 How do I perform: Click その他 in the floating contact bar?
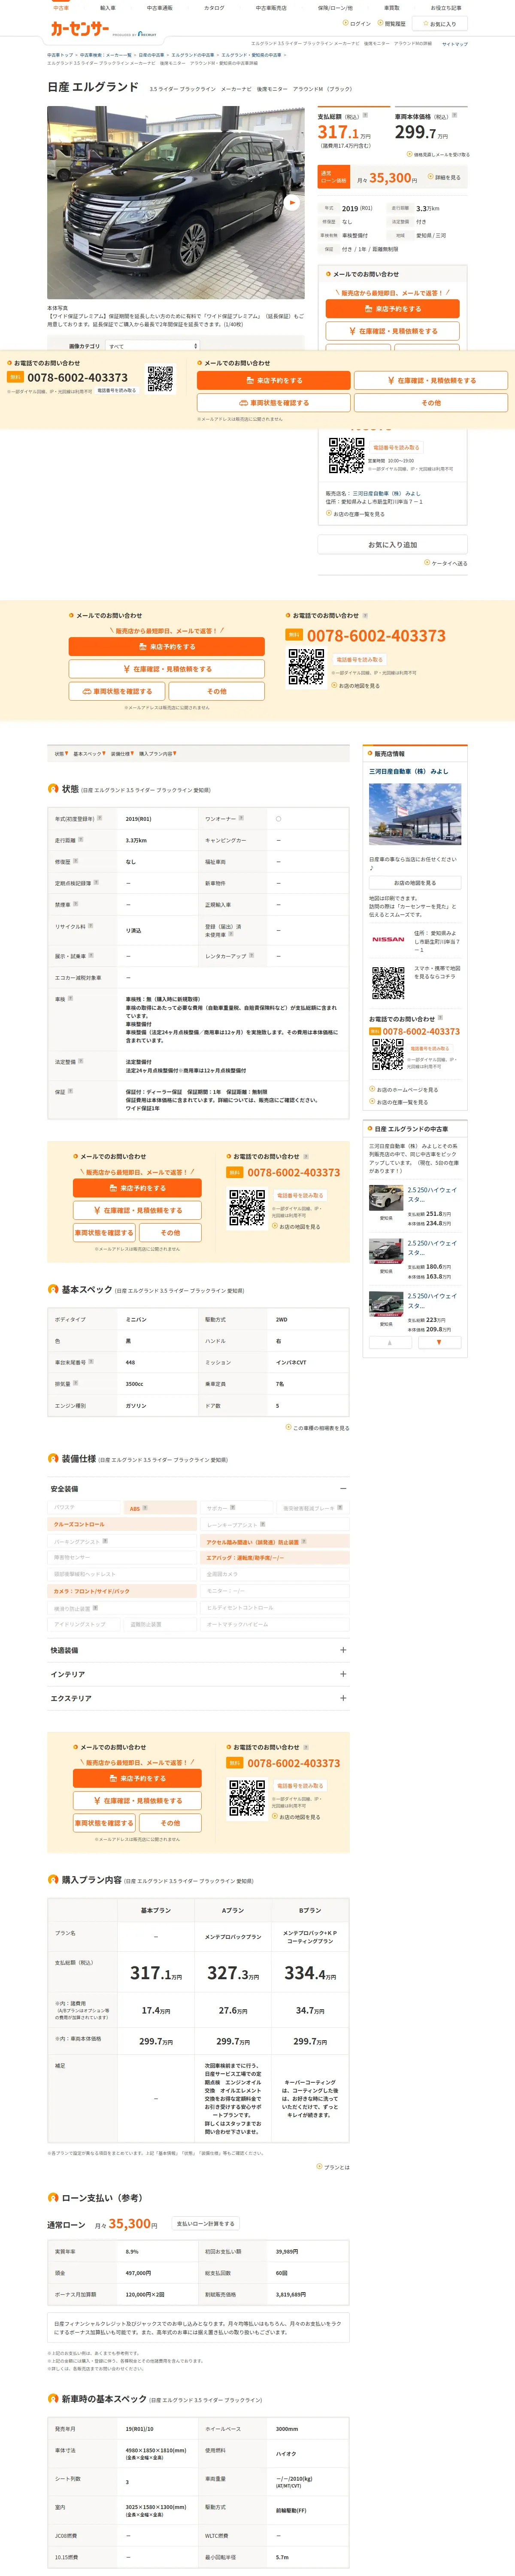pos(431,403)
